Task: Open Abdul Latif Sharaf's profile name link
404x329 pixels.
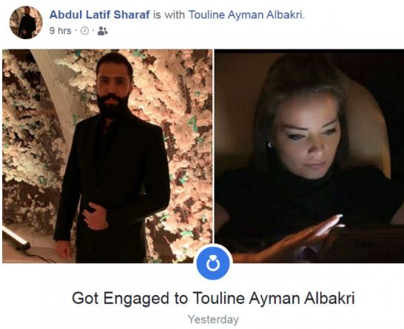Action: [99, 15]
